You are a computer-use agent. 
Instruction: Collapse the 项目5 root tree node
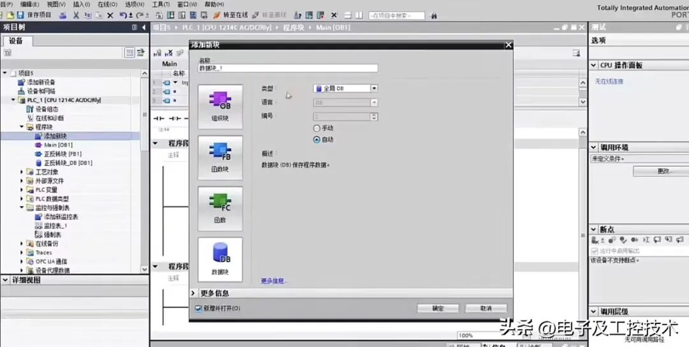click(5, 73)
